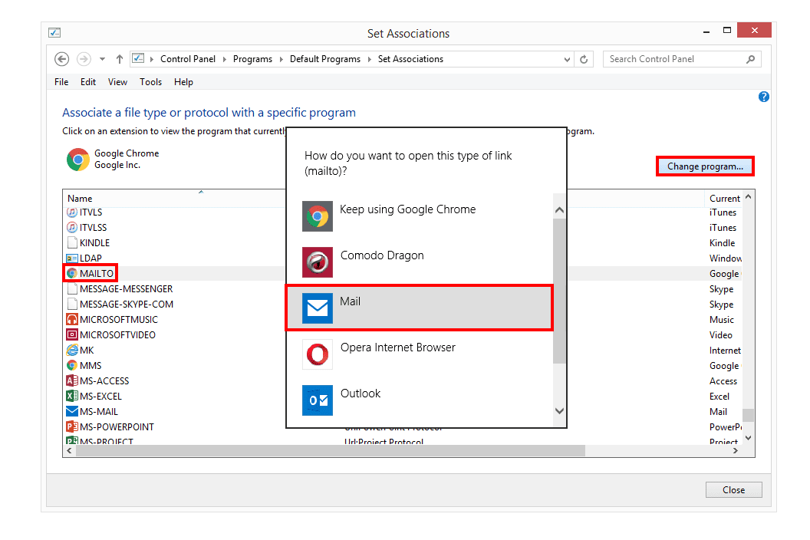Select the MAILTO protocol row

pos(96,273)
